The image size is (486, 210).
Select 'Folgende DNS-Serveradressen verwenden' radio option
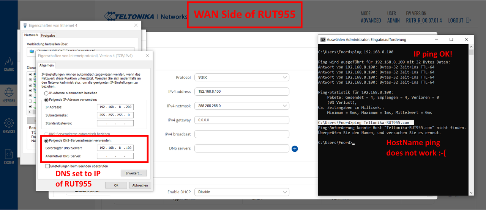[x=46, y=140]
